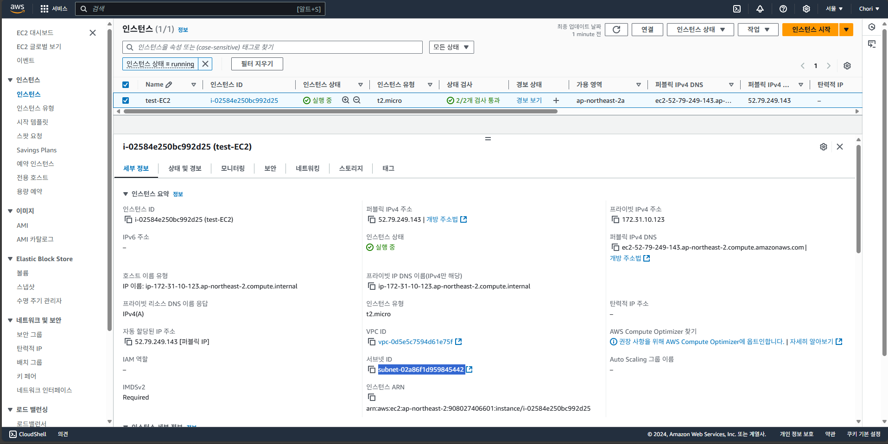Open the 모든 상태 dropdown

point(451,47)
